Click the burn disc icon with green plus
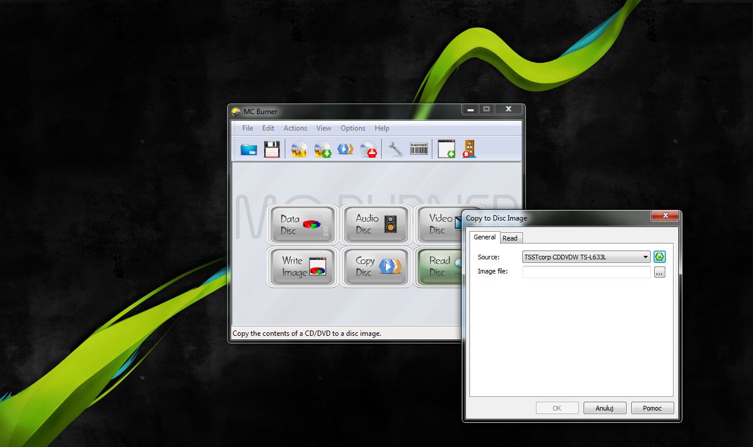753x447 pixels. pyautogui.click(x=322, y=149)
